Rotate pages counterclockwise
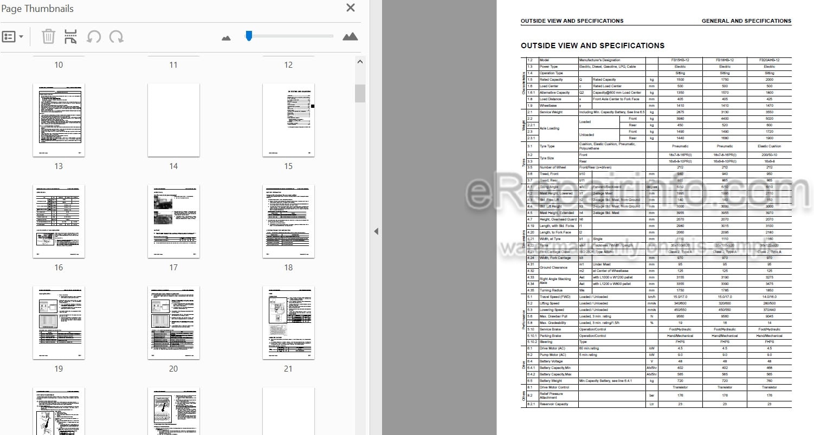Screen dimensions: 814x435 [94, 37]
